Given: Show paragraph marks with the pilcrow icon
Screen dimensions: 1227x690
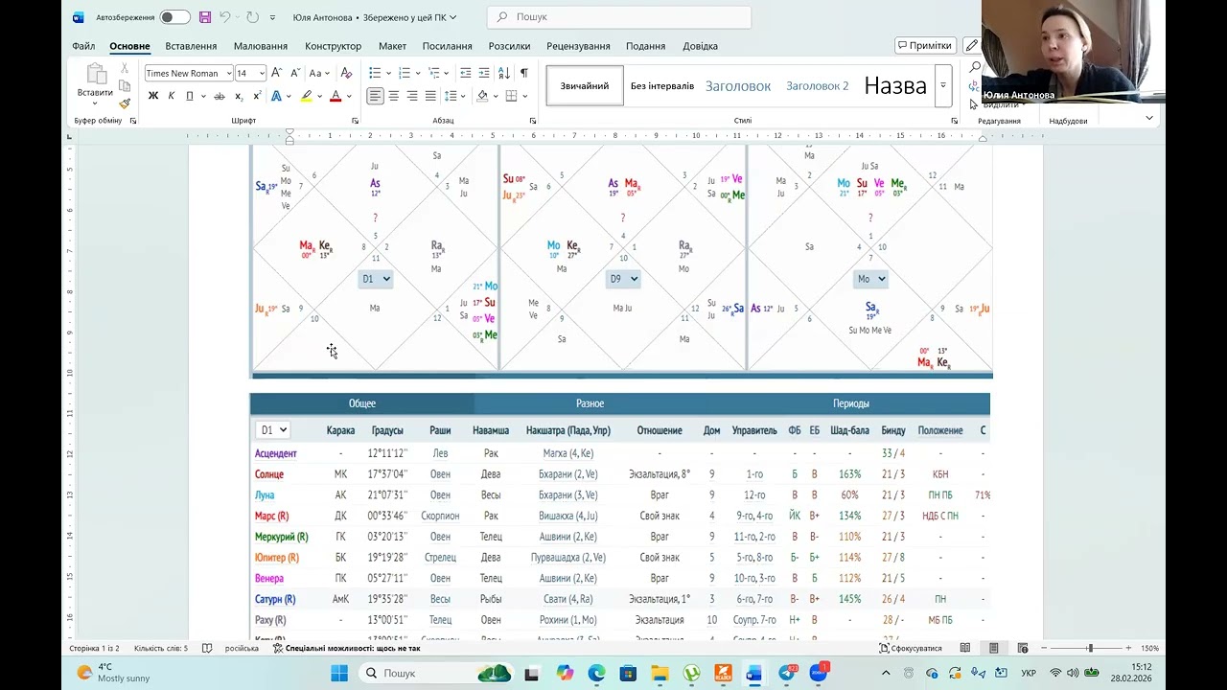Looking at the screenshot, I should [523, 73].
